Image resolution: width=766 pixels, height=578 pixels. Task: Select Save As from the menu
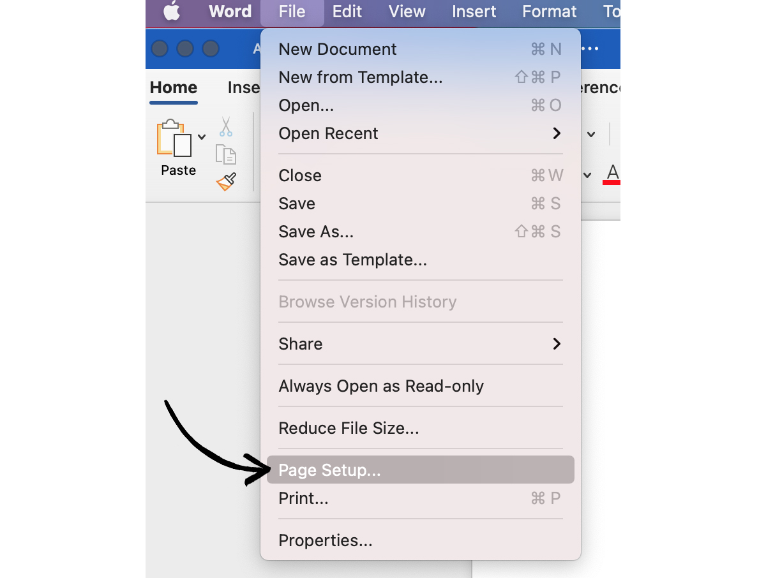[x=315, y=232]
